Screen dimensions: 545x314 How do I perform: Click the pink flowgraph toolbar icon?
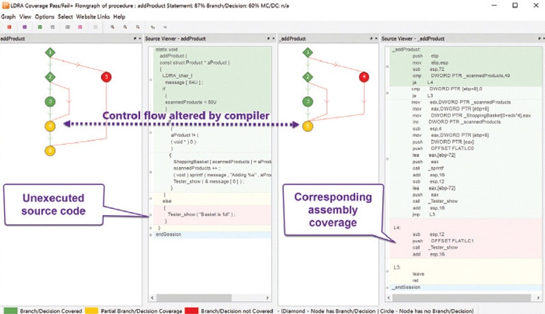tap(80, 27)
